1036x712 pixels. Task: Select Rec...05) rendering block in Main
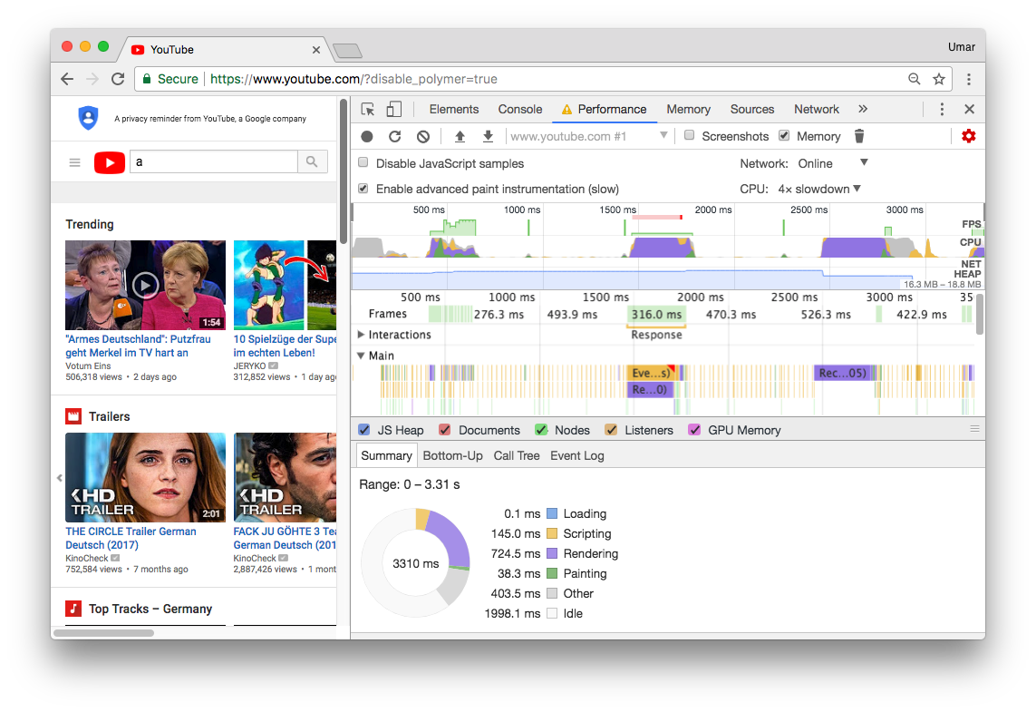(842, 373)
